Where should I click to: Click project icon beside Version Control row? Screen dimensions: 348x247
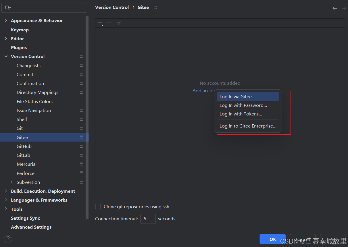(82, 56)
